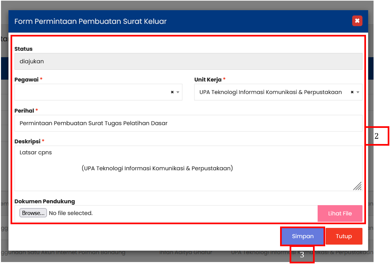Open the attachment with Lihat File

point(340,213)
